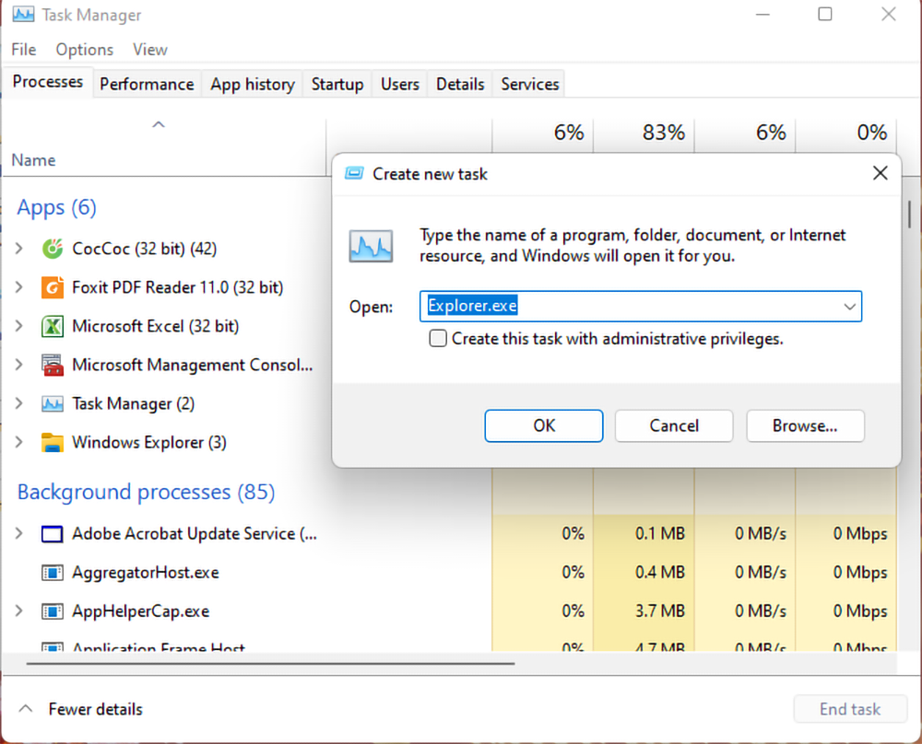Click the Apps (6) group heading
This screenshot has width=922, height=744.
click(56, 207)
